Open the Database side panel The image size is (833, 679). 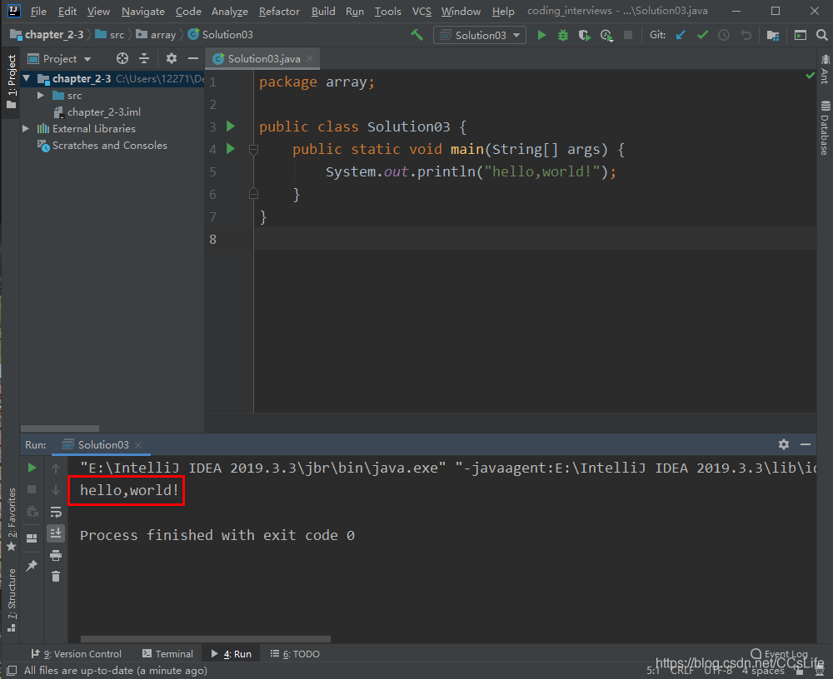pos(825,127)
